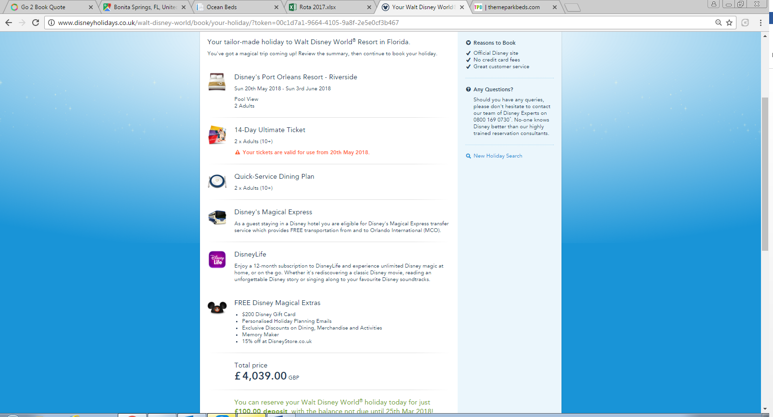Click the 15% off at DisneyStore.co.uk text
The height and width of the screenshot is (417, 773).
[277, 341]
